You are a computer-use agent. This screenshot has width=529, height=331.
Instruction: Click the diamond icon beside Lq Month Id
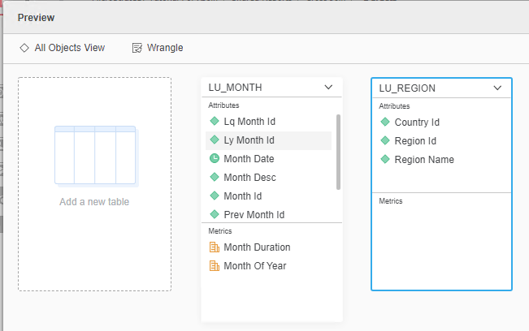pyautogui.click(x=215, y=122)
